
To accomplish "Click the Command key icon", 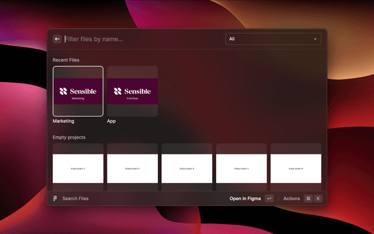I will (308, 198).
